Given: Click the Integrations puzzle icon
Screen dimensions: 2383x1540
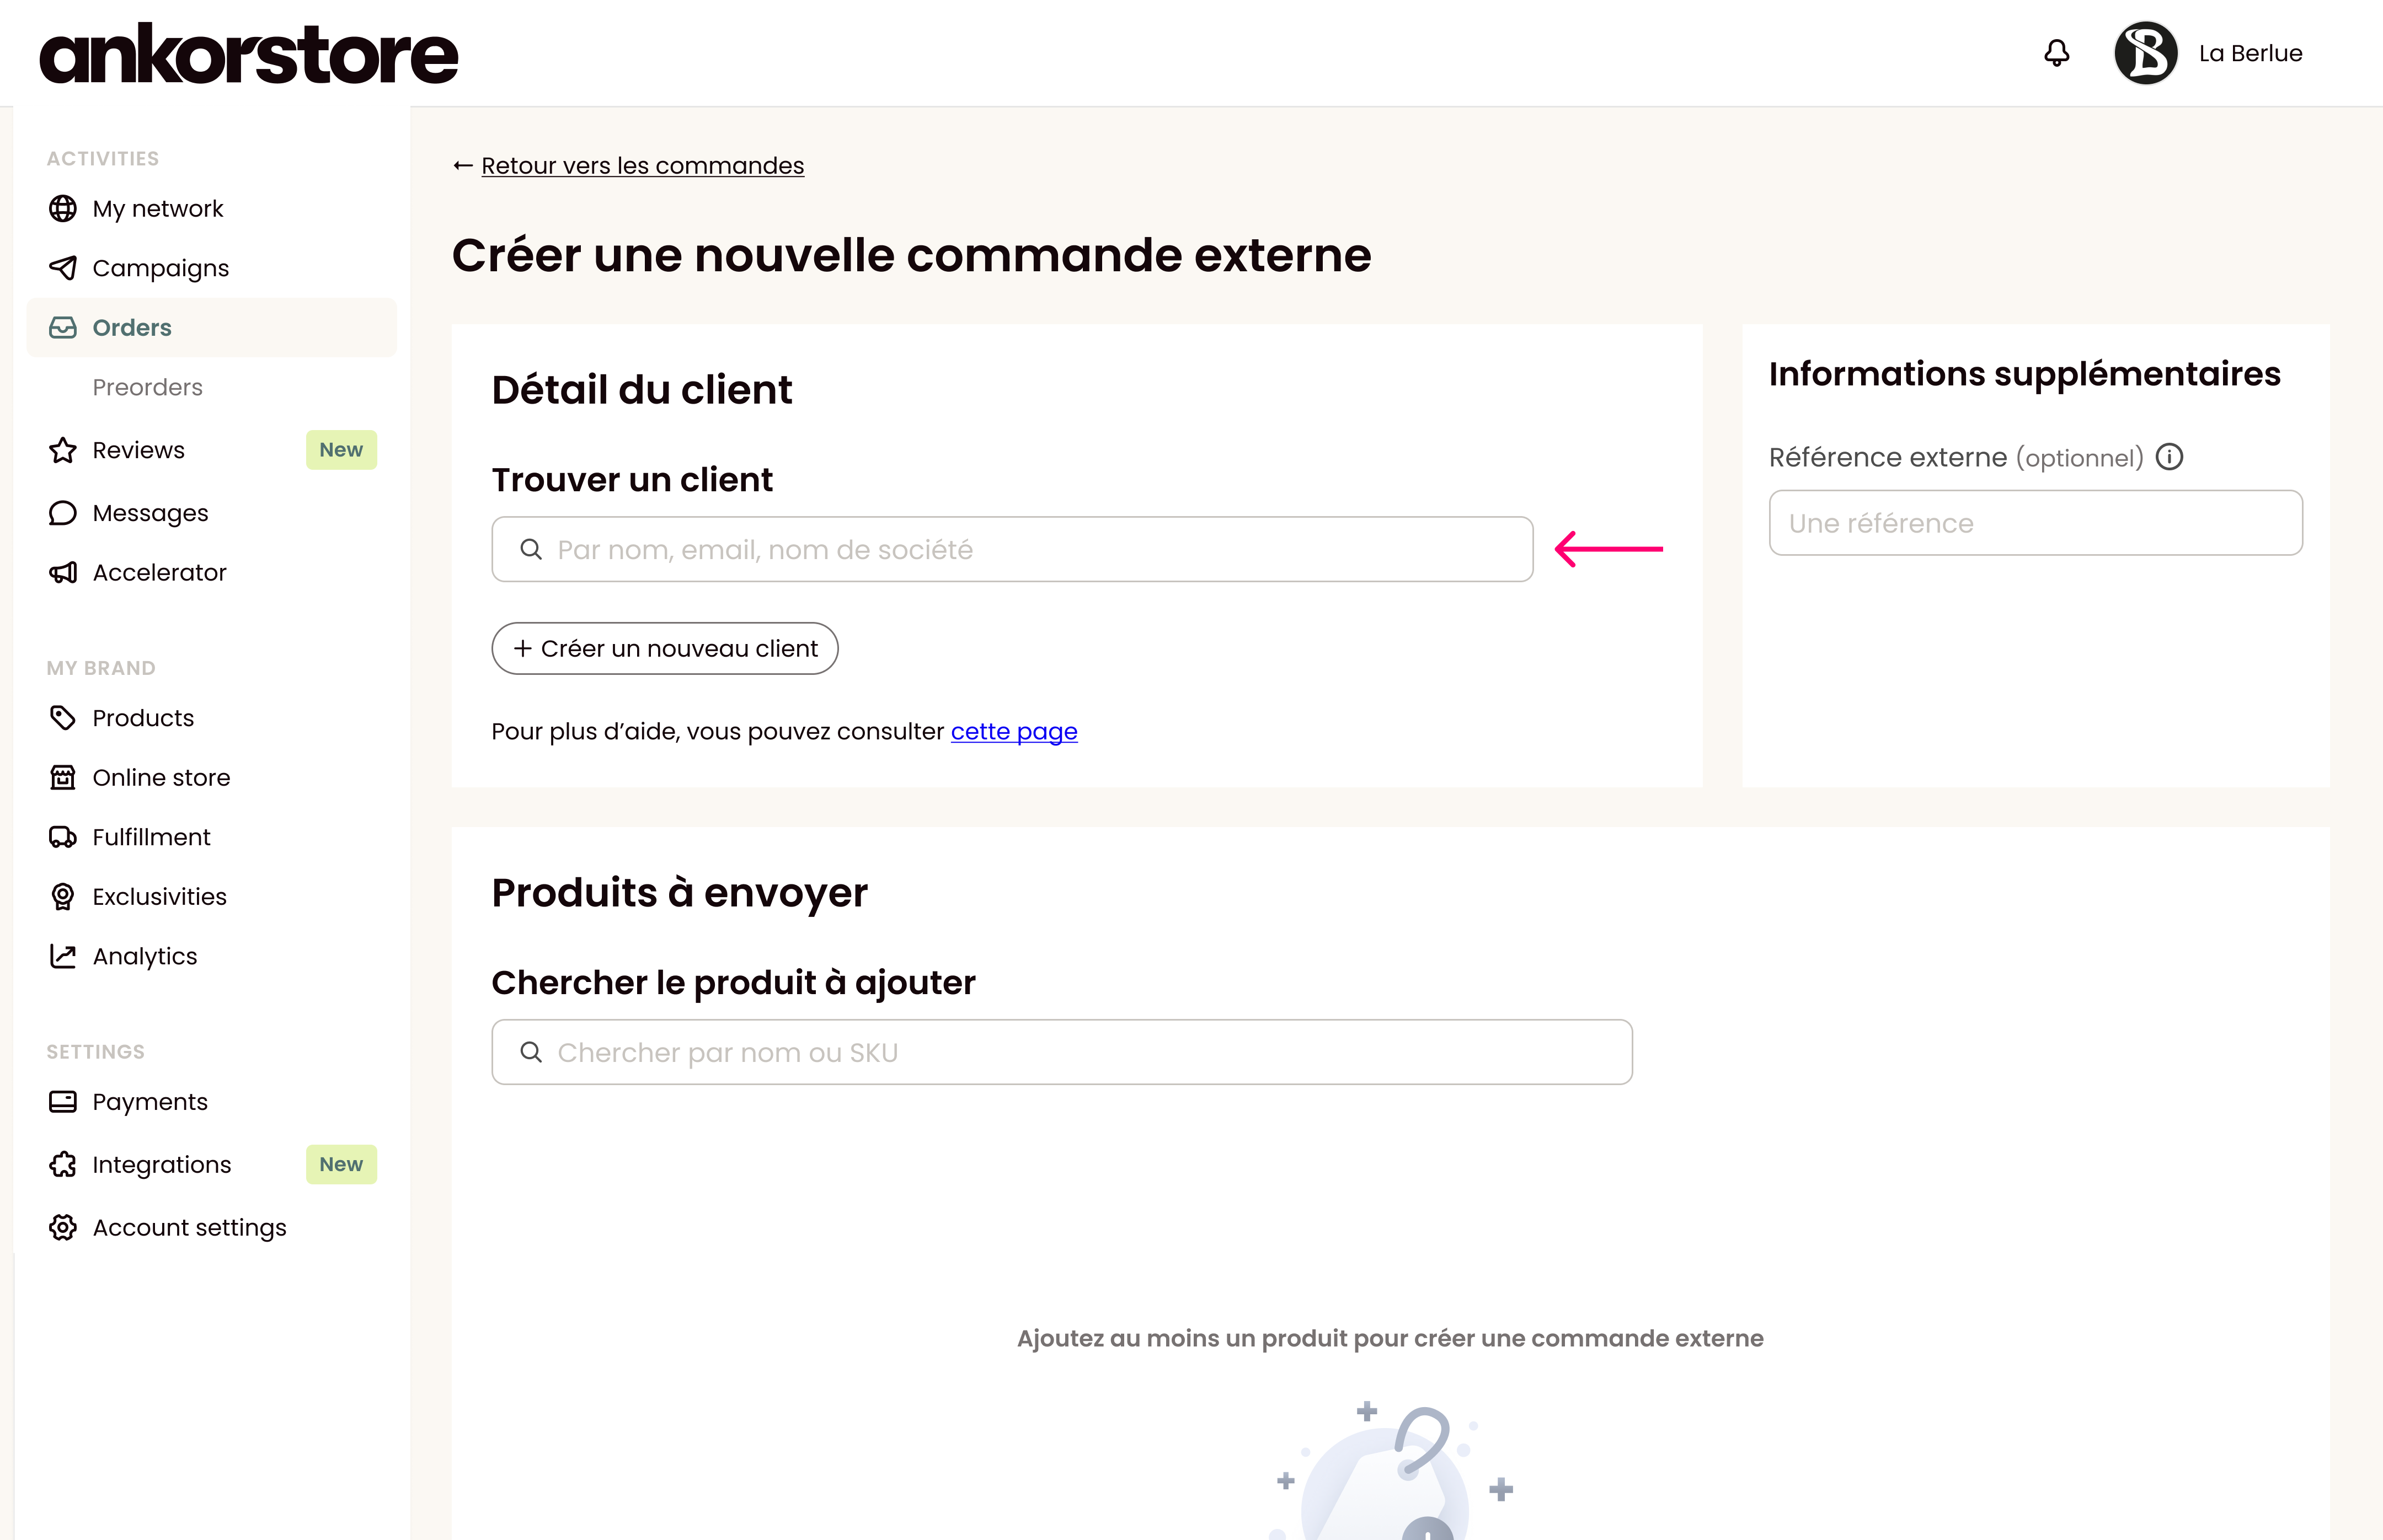Looking at the screenshot, I should [63, 1164].
